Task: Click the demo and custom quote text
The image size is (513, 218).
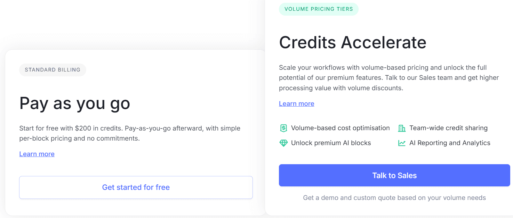Action: click(x=394, y=198)
